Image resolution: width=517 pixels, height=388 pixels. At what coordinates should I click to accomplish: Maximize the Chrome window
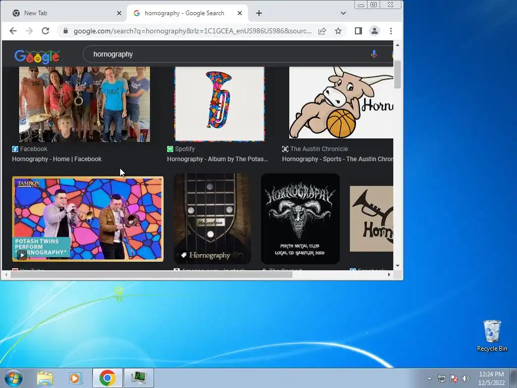tap(374, 5)
